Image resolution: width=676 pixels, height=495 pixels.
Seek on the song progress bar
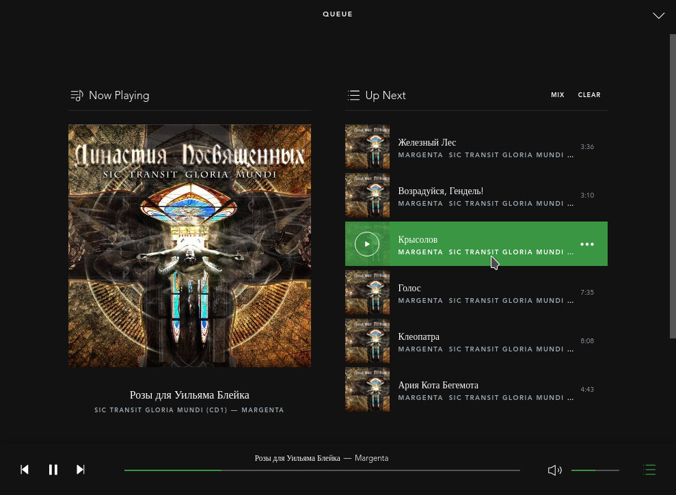click(322, 470)
